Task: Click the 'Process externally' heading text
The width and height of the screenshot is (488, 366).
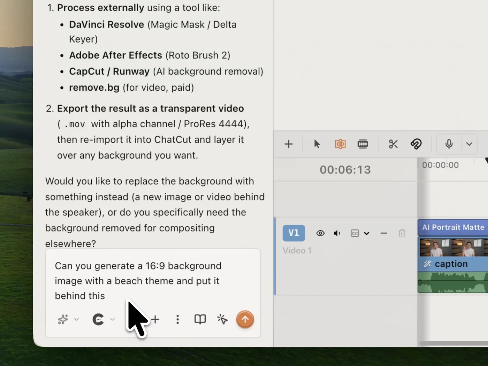Action: click(x=101, y=8)
